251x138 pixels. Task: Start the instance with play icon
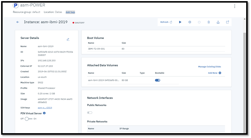point(180,22)
